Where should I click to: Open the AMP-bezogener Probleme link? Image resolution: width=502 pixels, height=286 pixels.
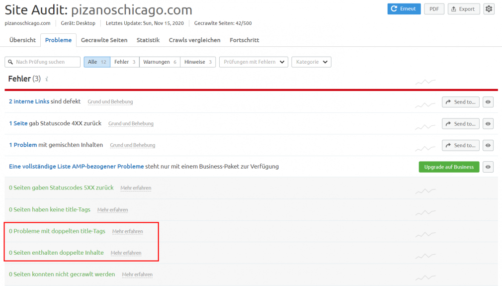(76, 166)
